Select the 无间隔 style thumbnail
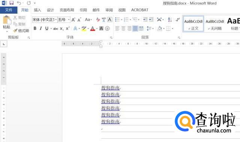240x142 pixels. (215, 24)
